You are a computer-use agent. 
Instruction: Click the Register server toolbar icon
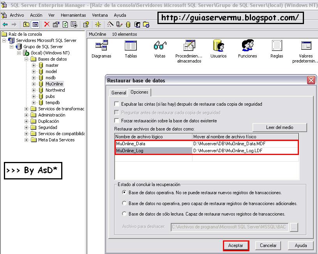119,24
